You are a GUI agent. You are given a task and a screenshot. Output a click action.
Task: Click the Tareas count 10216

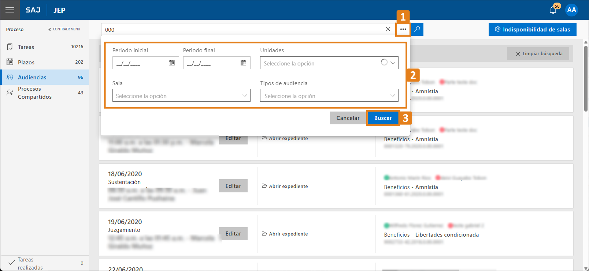[77, 47]
